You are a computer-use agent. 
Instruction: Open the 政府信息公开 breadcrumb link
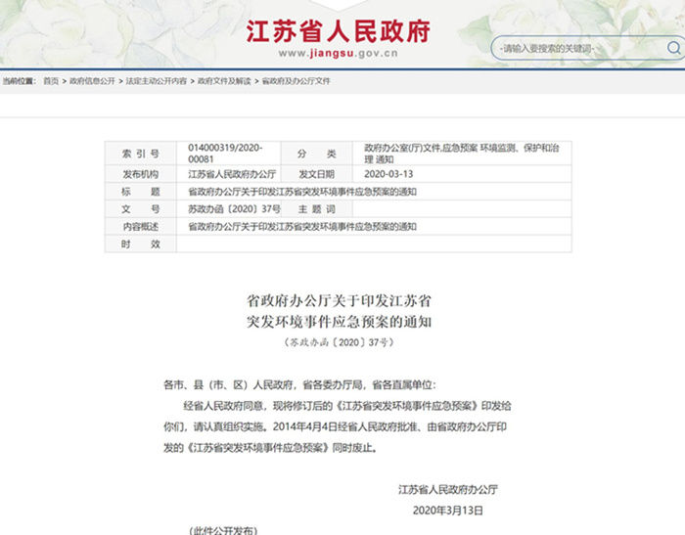tap(92, 81)
